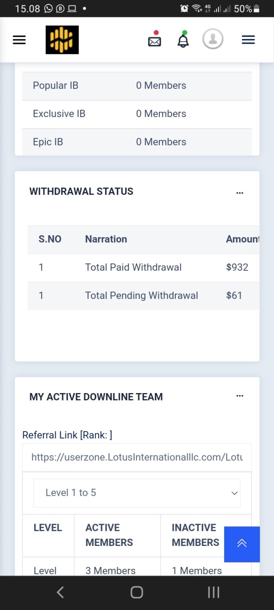Open the Android recent apps button
Screen dimensions: 274x610
click(x=213, y=592)
